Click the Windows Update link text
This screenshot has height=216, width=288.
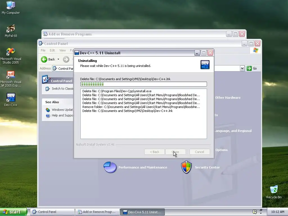click(x=62, y=110)
